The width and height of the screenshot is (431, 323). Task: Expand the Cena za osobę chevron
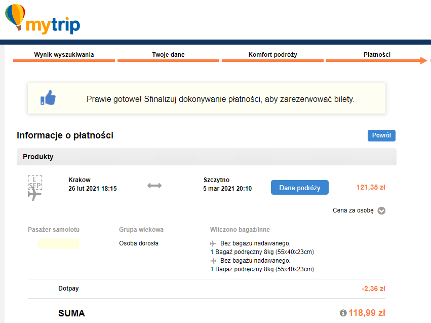[381, 211]
